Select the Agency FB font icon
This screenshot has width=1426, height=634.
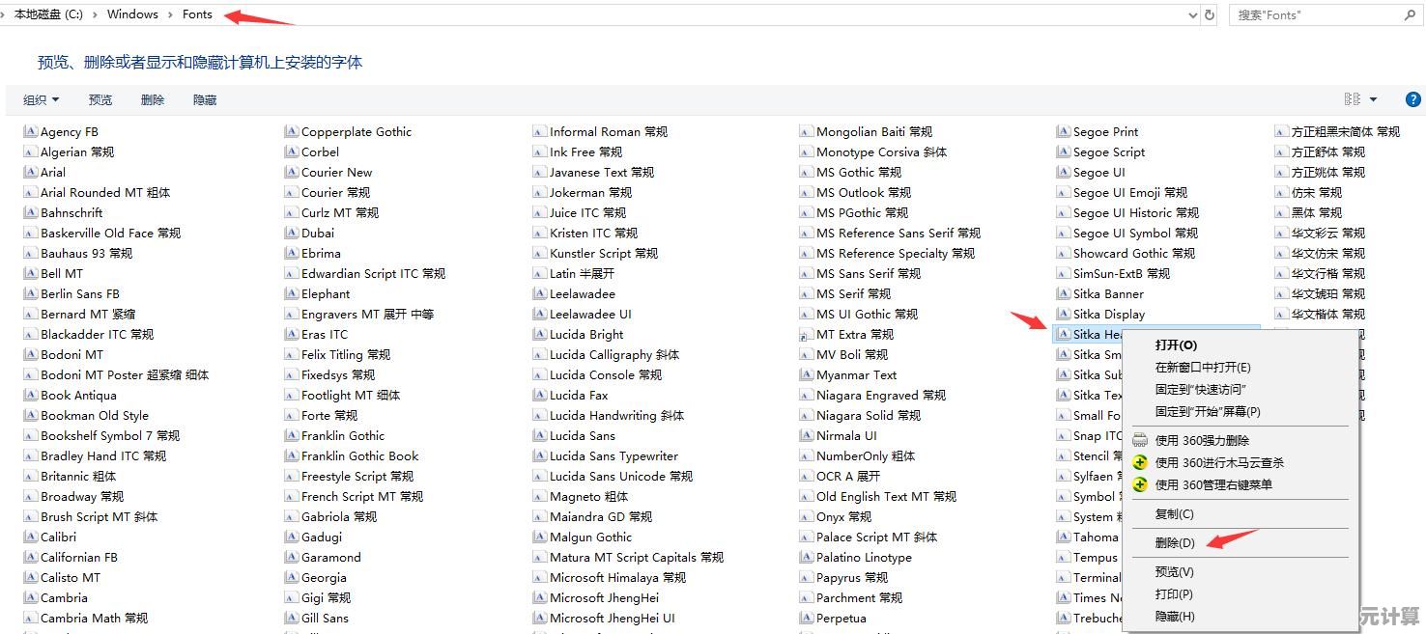coord(30,131)
